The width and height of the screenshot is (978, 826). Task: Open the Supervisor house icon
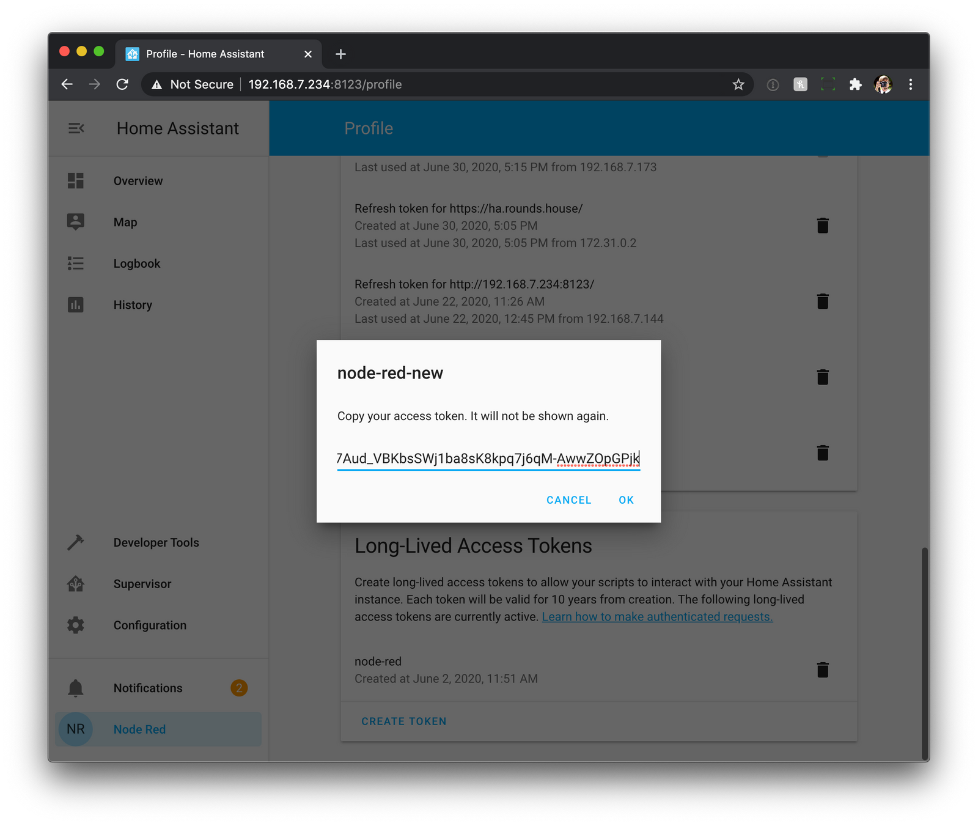75,584
